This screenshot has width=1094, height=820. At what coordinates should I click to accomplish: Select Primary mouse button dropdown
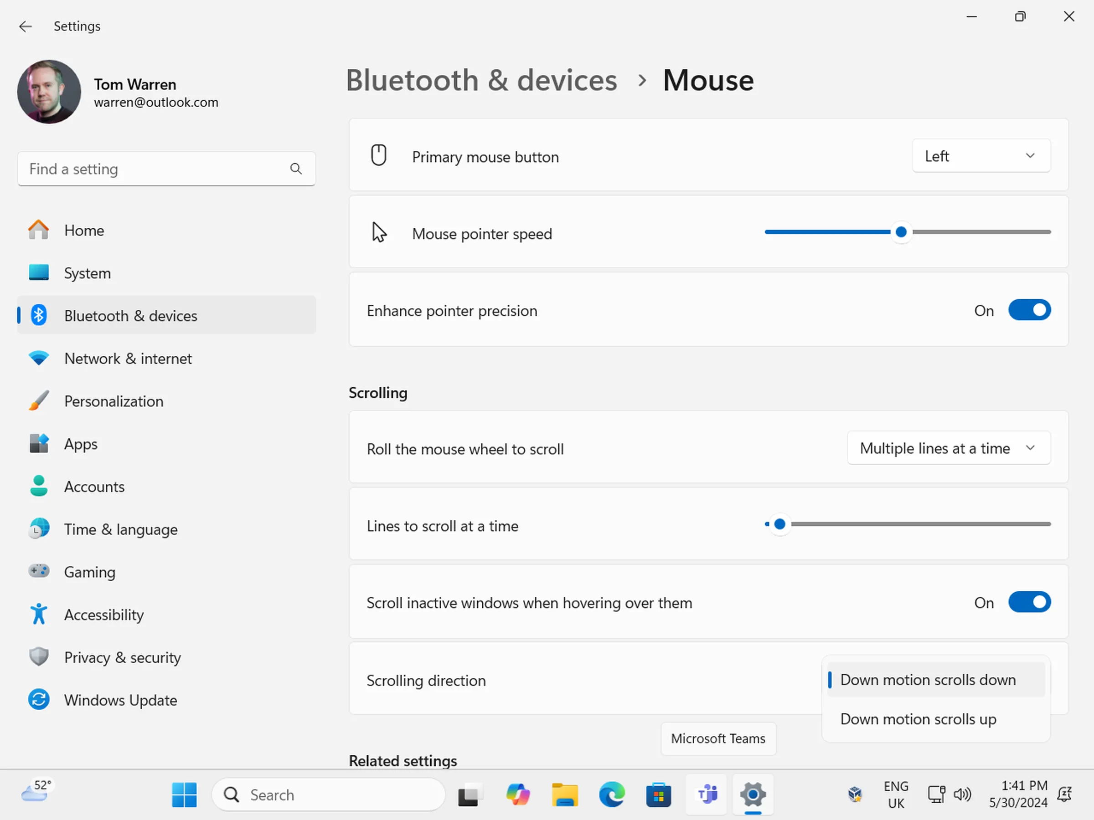tap(980, 156)
